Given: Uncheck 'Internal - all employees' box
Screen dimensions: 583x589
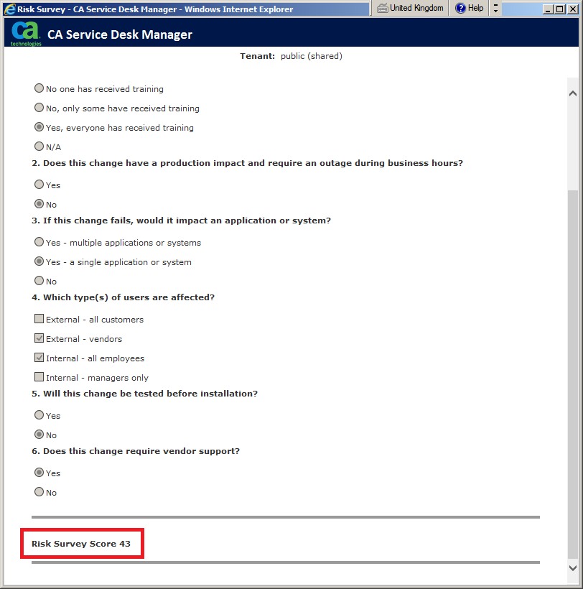Looking at the screenshot, I should [x=39, y=358].
